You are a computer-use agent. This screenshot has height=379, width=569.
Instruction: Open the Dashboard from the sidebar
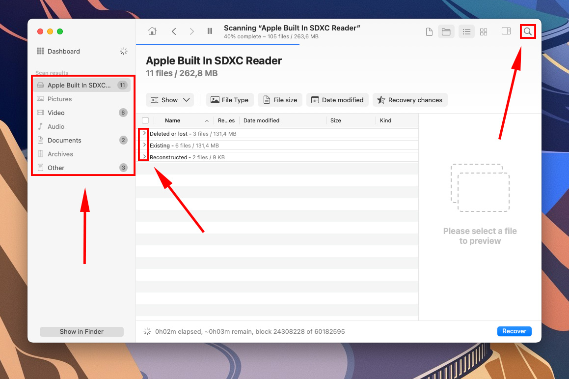(x=63, y=51)
